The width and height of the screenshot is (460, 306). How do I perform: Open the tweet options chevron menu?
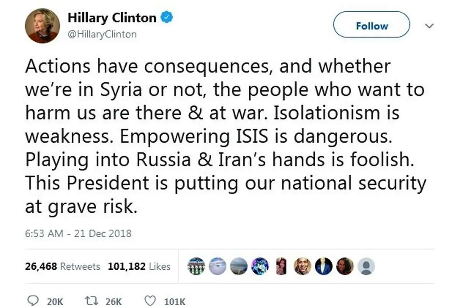click(429, 26)
